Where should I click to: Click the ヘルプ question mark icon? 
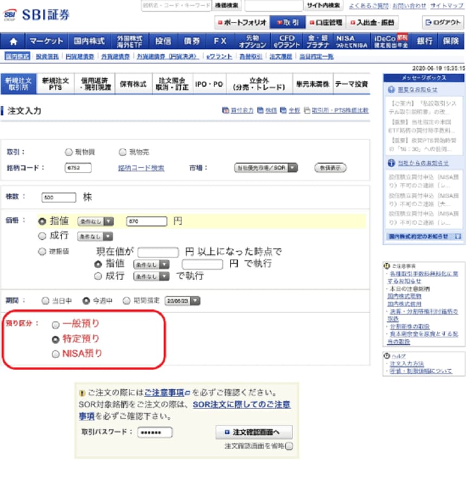point(387,356)
